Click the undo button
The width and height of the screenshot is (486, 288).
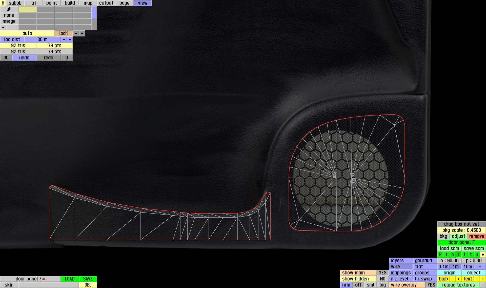tap(24, 58)
